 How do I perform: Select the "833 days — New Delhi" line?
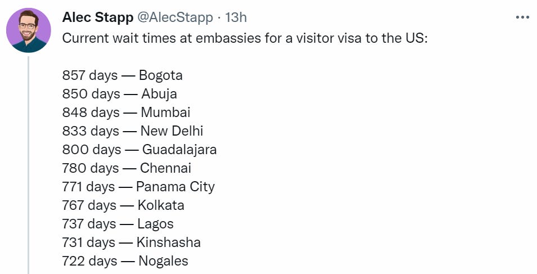point(132,131)
